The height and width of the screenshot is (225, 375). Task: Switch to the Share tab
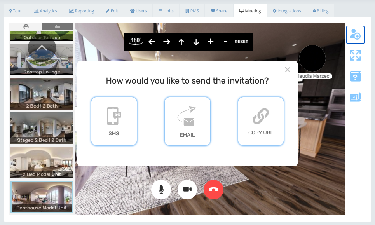pyautogui.click(x=219, y=11)
